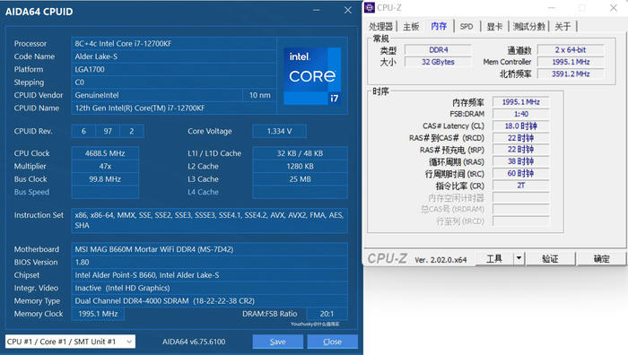Click the 验证 button in CPU-Z
The image size is (628, 355).
550,258
